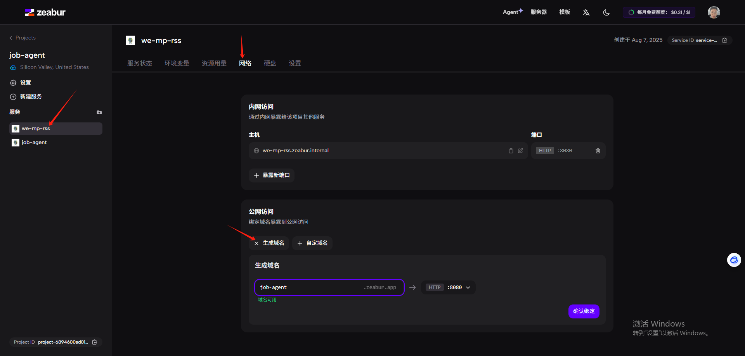Delete the exposed 8080 port

pyautogui.click(x=598, y=151)
